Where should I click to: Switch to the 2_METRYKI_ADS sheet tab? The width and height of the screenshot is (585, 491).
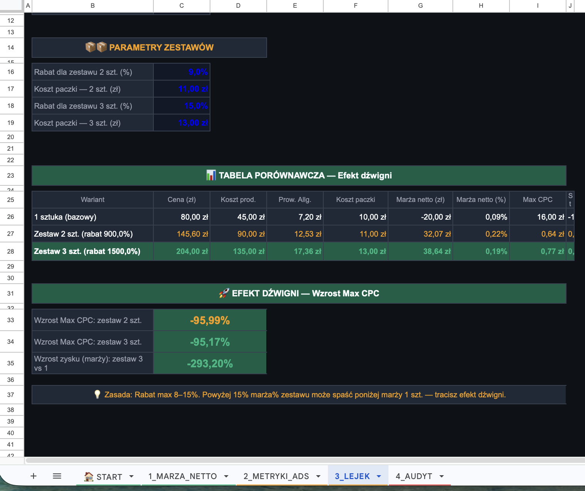click(x=276, y=476)
